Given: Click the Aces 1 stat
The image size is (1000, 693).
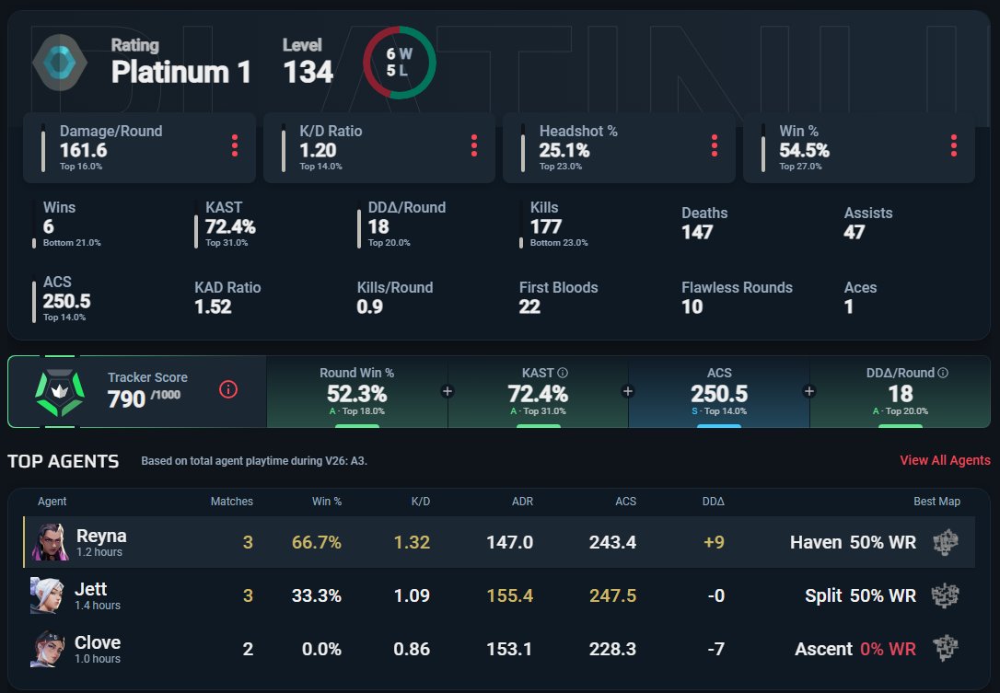Looking at the screenshot, I should tap(860, 298).
